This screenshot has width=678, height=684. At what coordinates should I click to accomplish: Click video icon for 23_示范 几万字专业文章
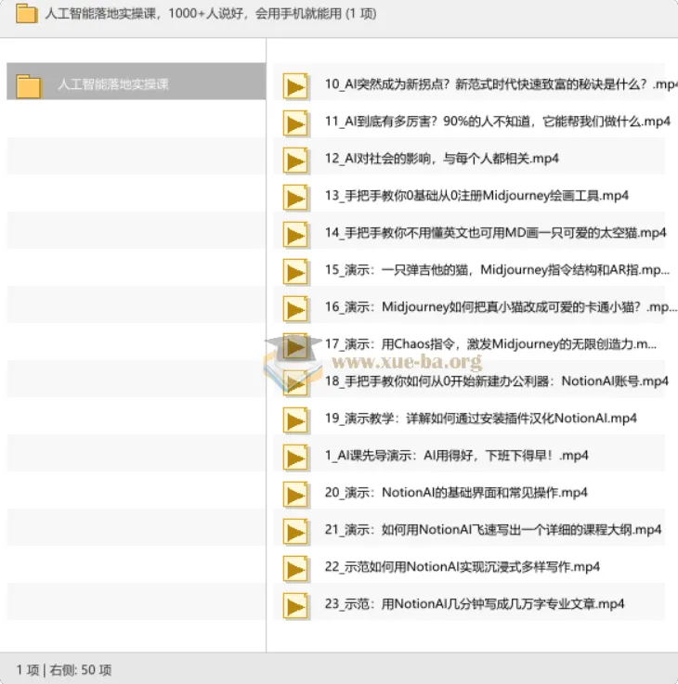[295, 605]
